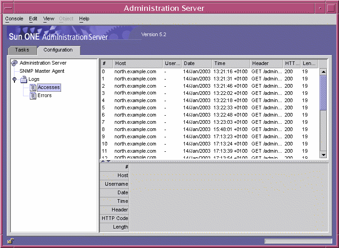Viewport: 339px width, 248px height.
Task: Click the log table scroll down arrow
Action: coord(323,154)
